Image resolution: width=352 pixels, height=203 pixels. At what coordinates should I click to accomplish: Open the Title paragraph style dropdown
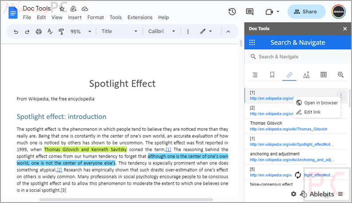119,31
